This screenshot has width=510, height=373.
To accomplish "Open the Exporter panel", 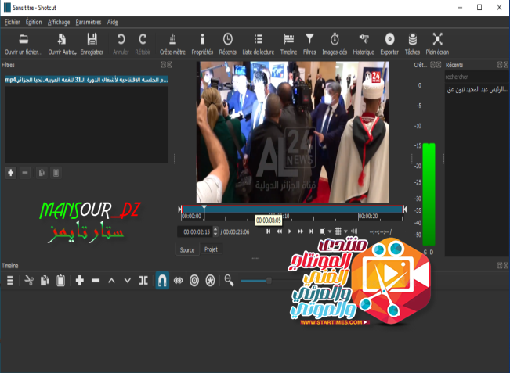I will coord(389,44).
